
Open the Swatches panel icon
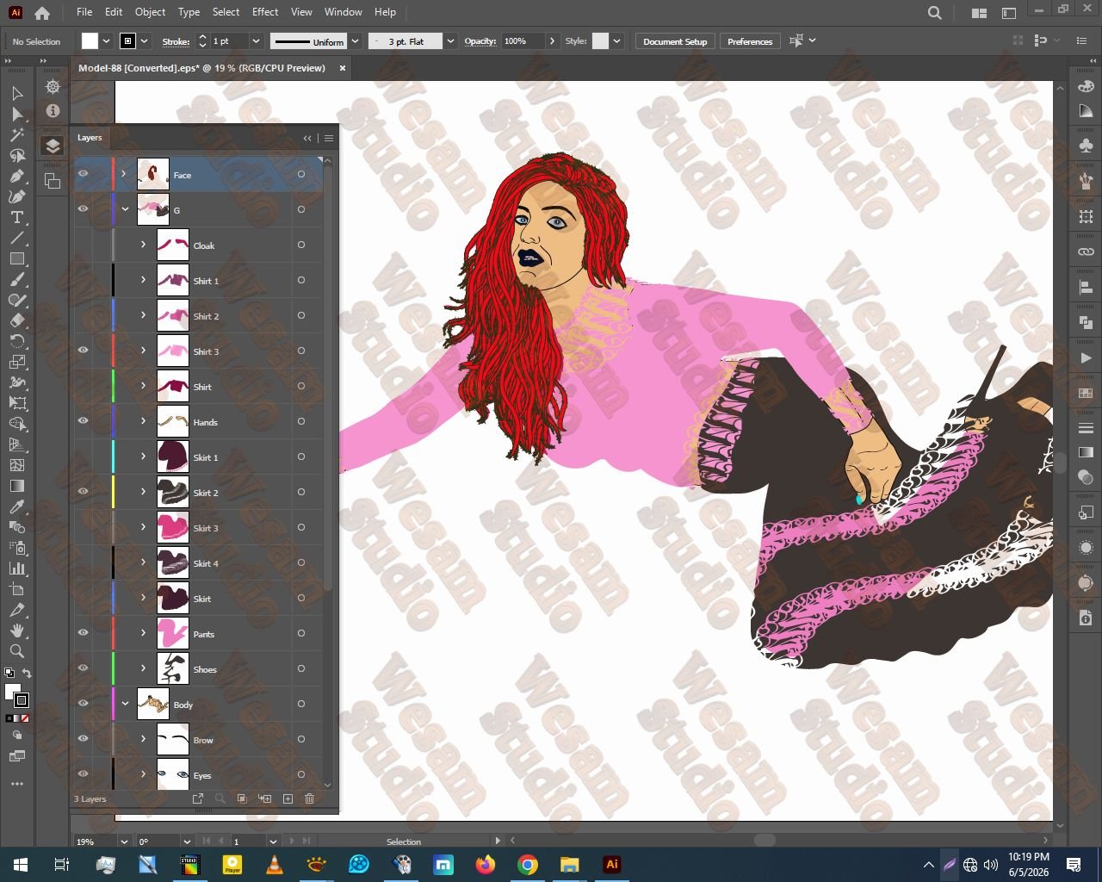click(1086, 393)
